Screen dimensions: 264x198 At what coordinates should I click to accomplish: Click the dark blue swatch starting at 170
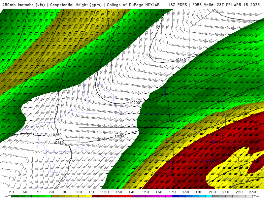coord(176,196)
